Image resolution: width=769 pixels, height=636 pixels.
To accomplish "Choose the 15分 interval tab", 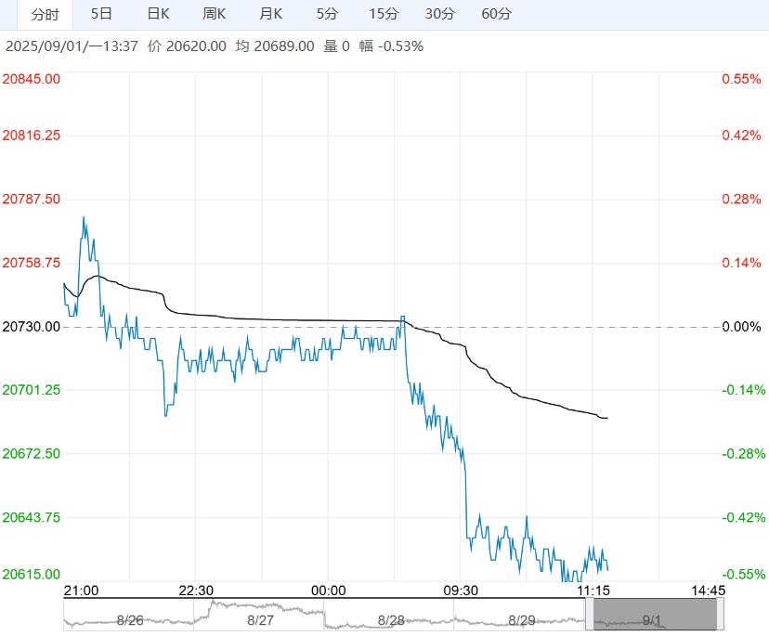I will pyautogui.click(x=384, y=14).
